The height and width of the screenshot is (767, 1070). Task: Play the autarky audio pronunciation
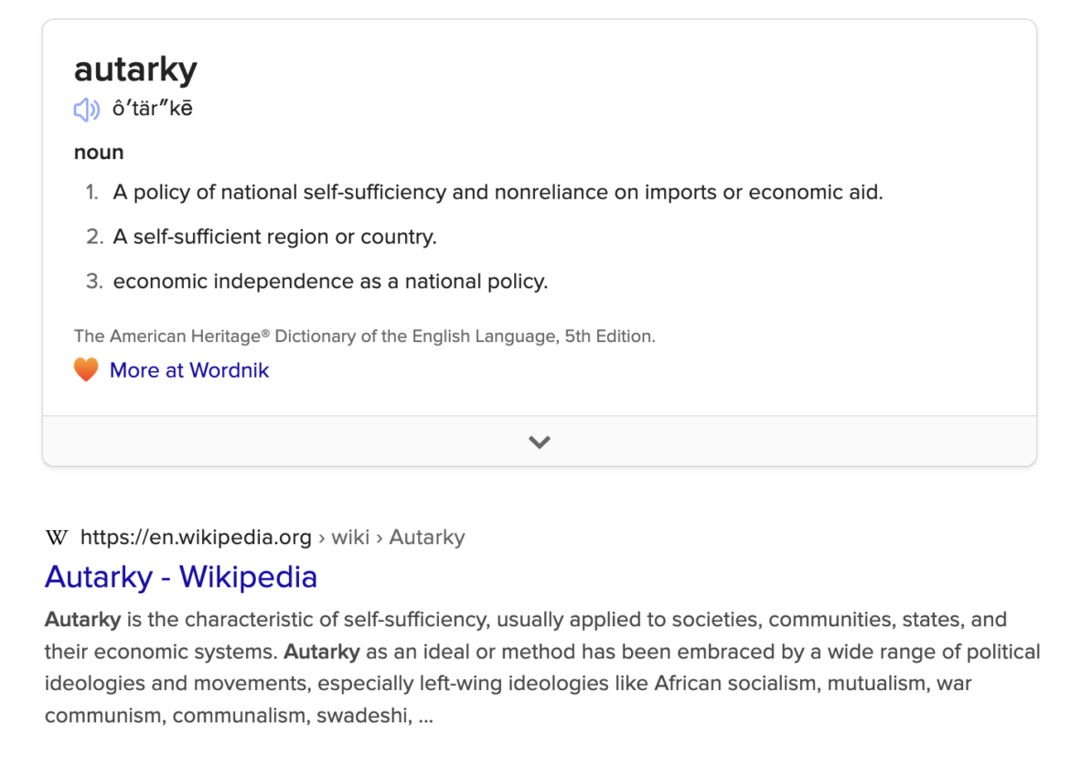(86, 111)
